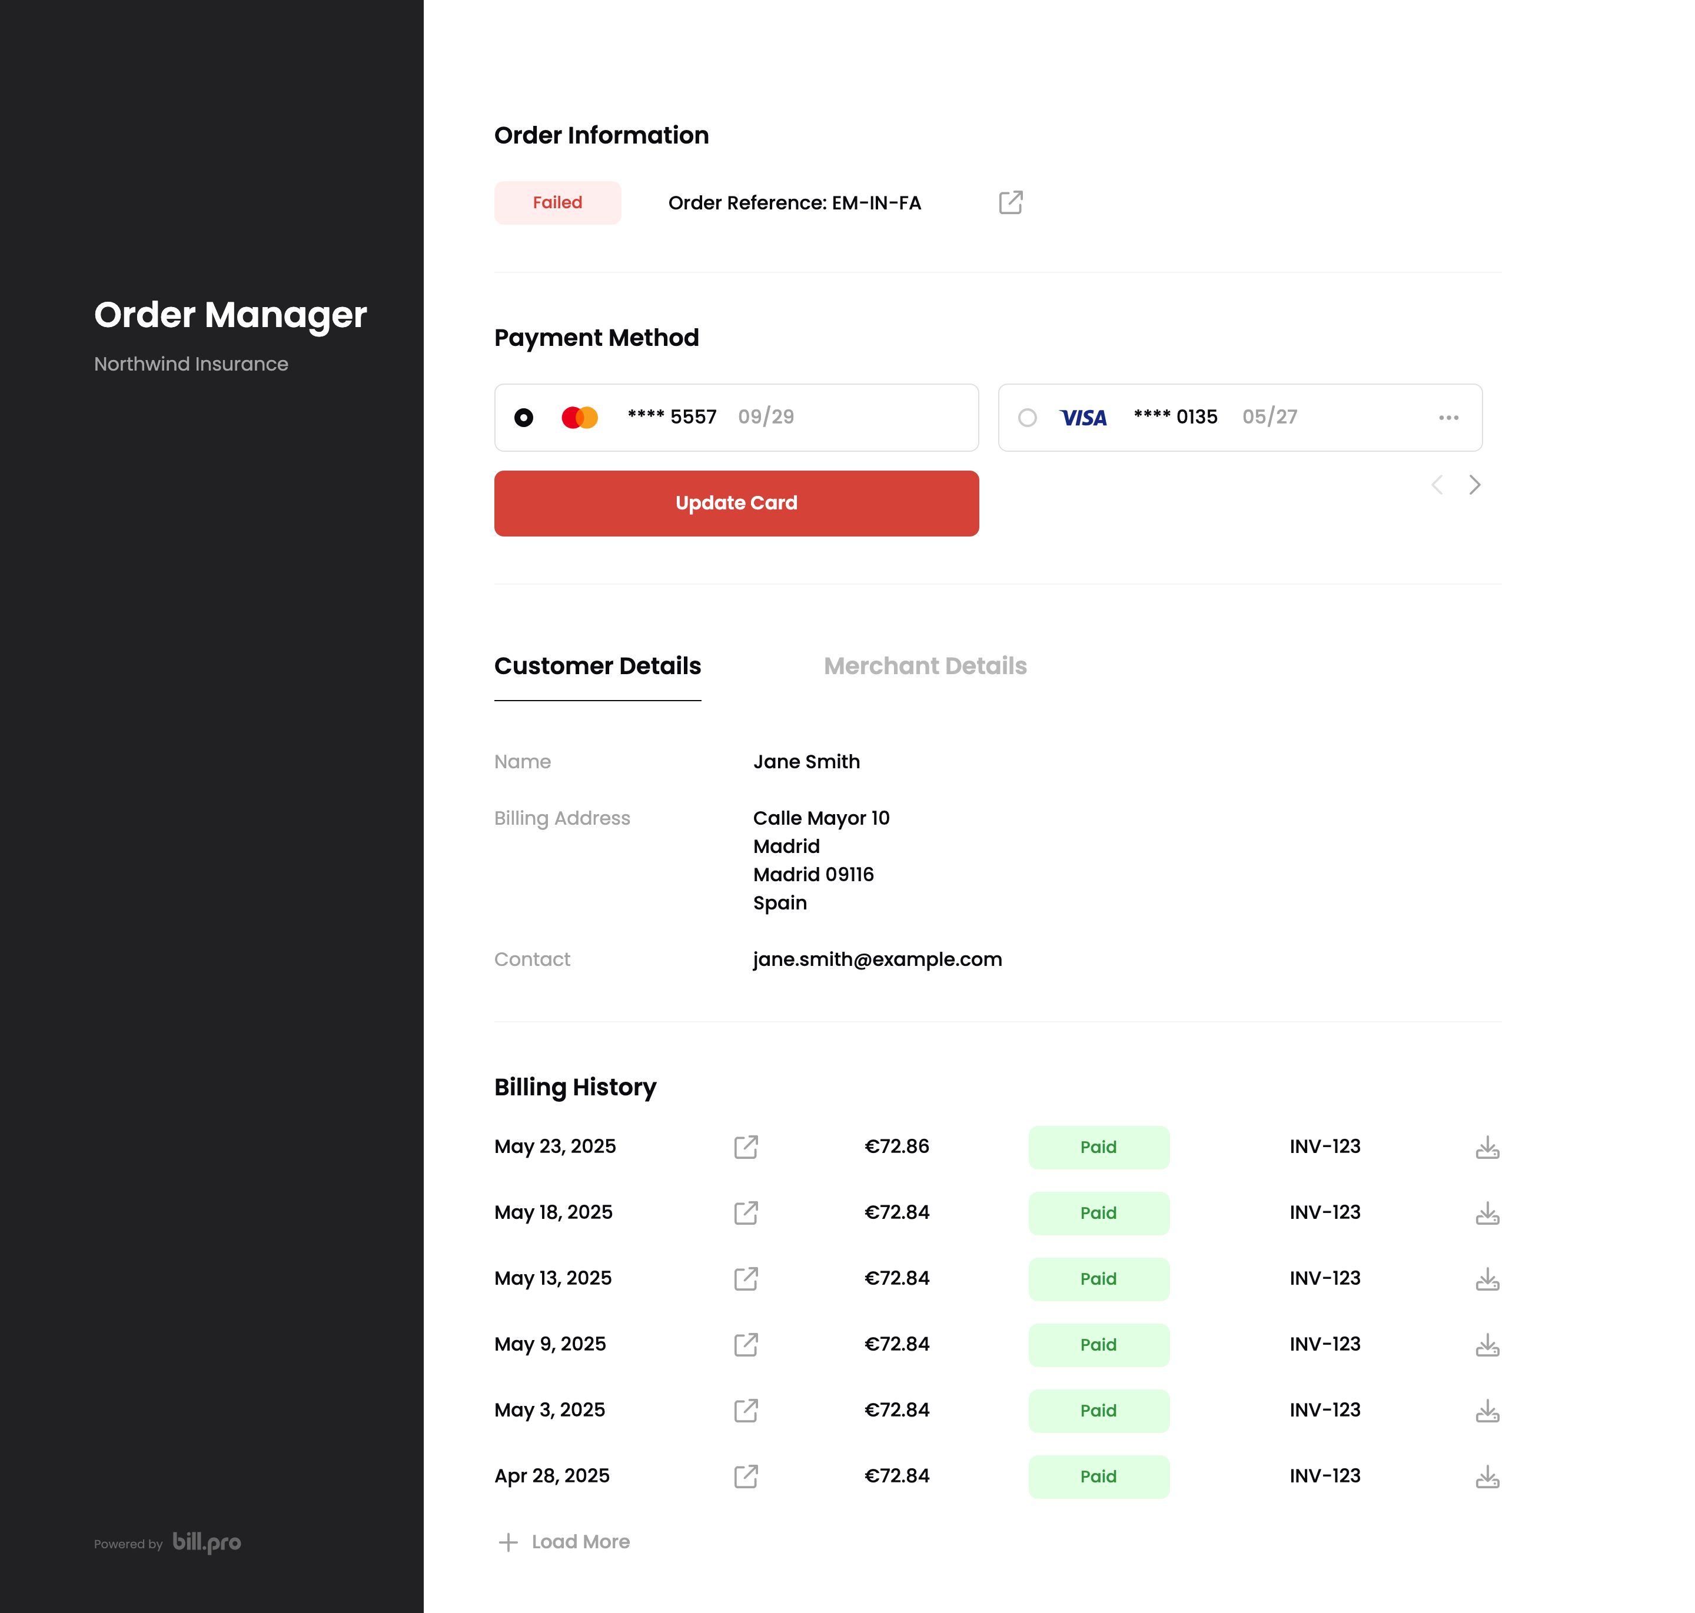Download invoice for May 23, 2025
1695x1613 pixels.
1488,1147
